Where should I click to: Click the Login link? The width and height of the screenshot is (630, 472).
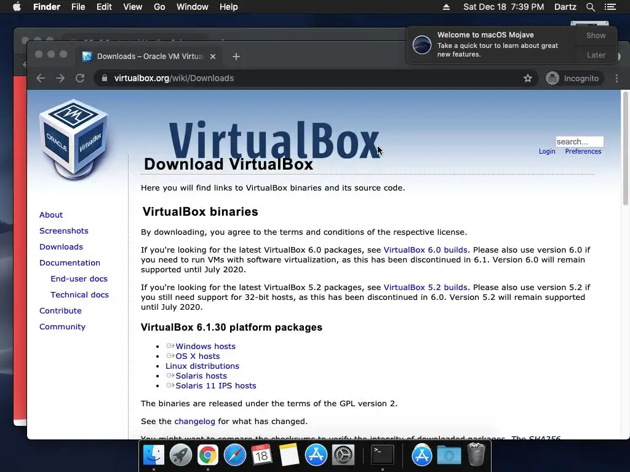[x=547, y=151]
